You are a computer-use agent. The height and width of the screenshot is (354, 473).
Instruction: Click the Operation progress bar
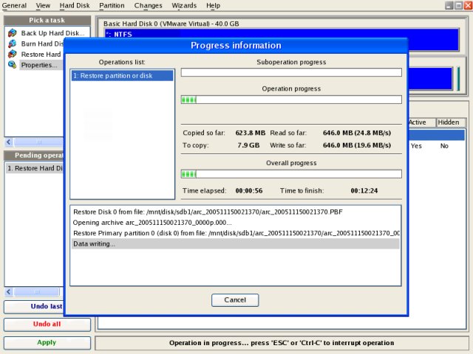click(291, 100)
